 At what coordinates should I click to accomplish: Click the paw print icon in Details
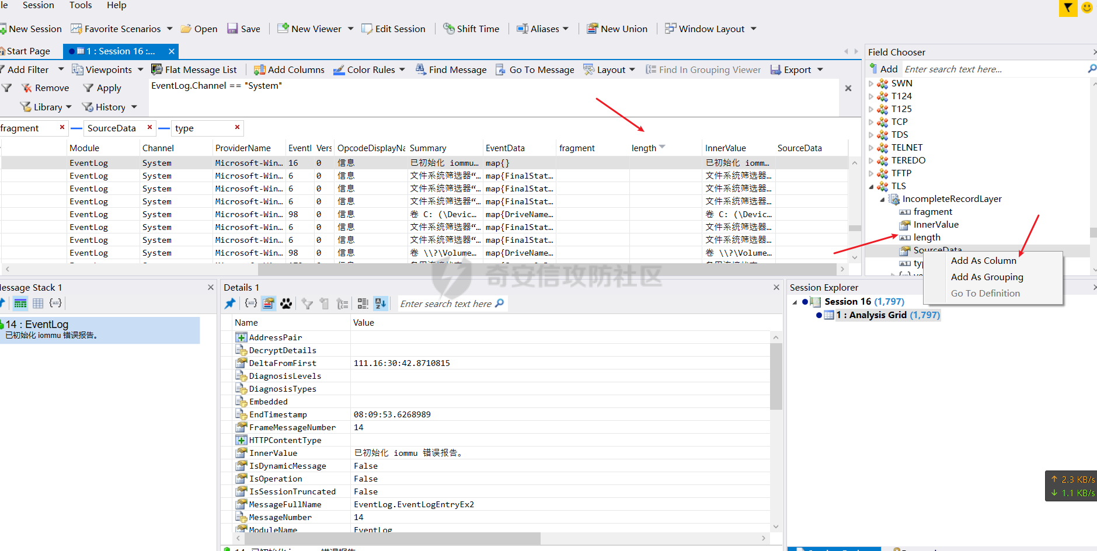286,304
